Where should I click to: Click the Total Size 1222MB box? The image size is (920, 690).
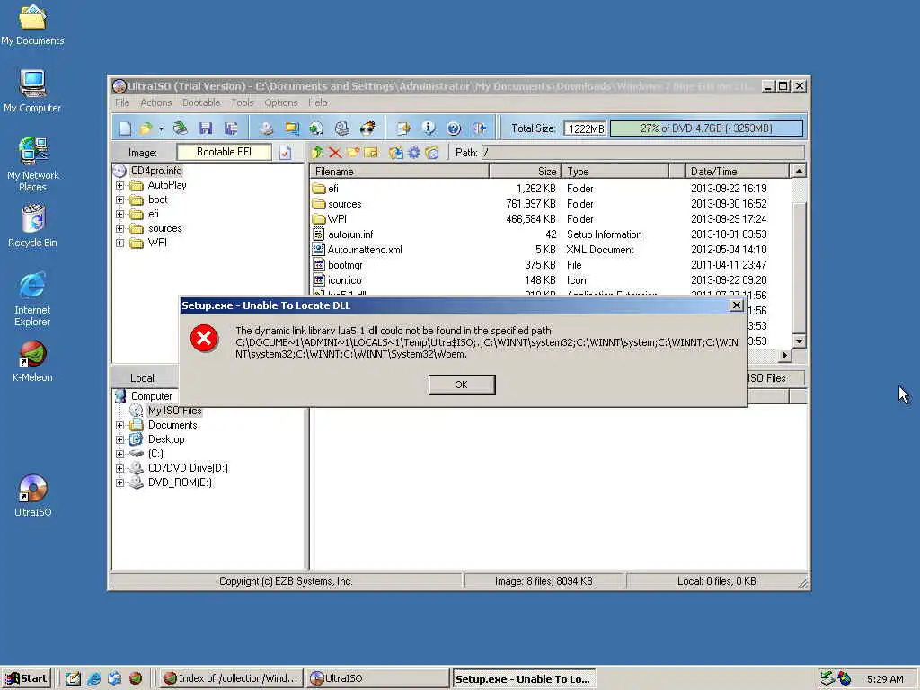[585, 128]
